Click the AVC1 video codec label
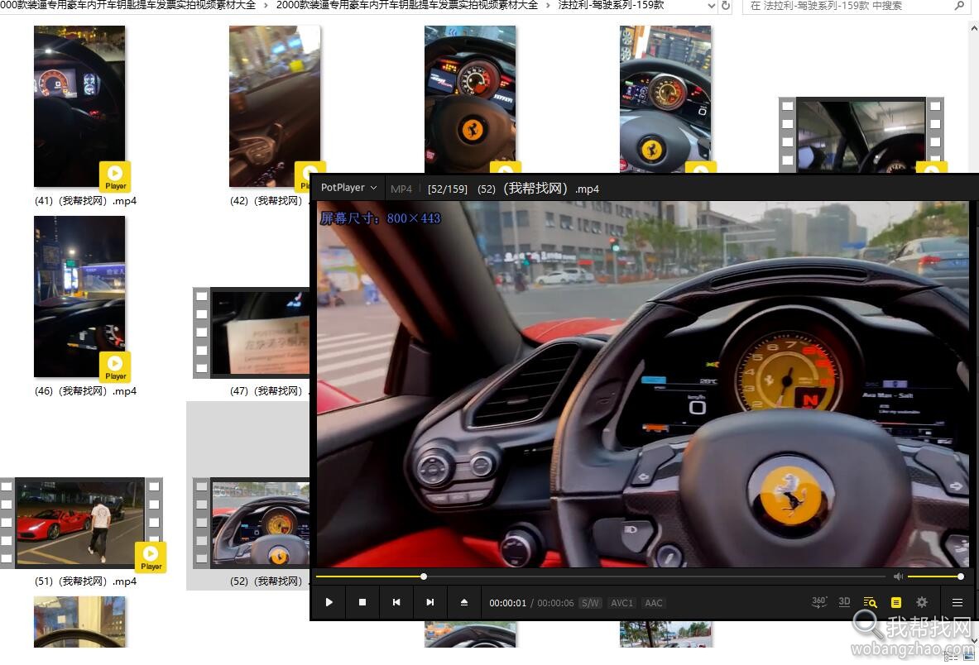 (x=621, y=603)
